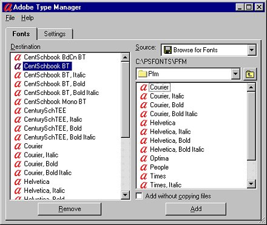Click the font icon beside Destination Helvetica

pos(18,181)
